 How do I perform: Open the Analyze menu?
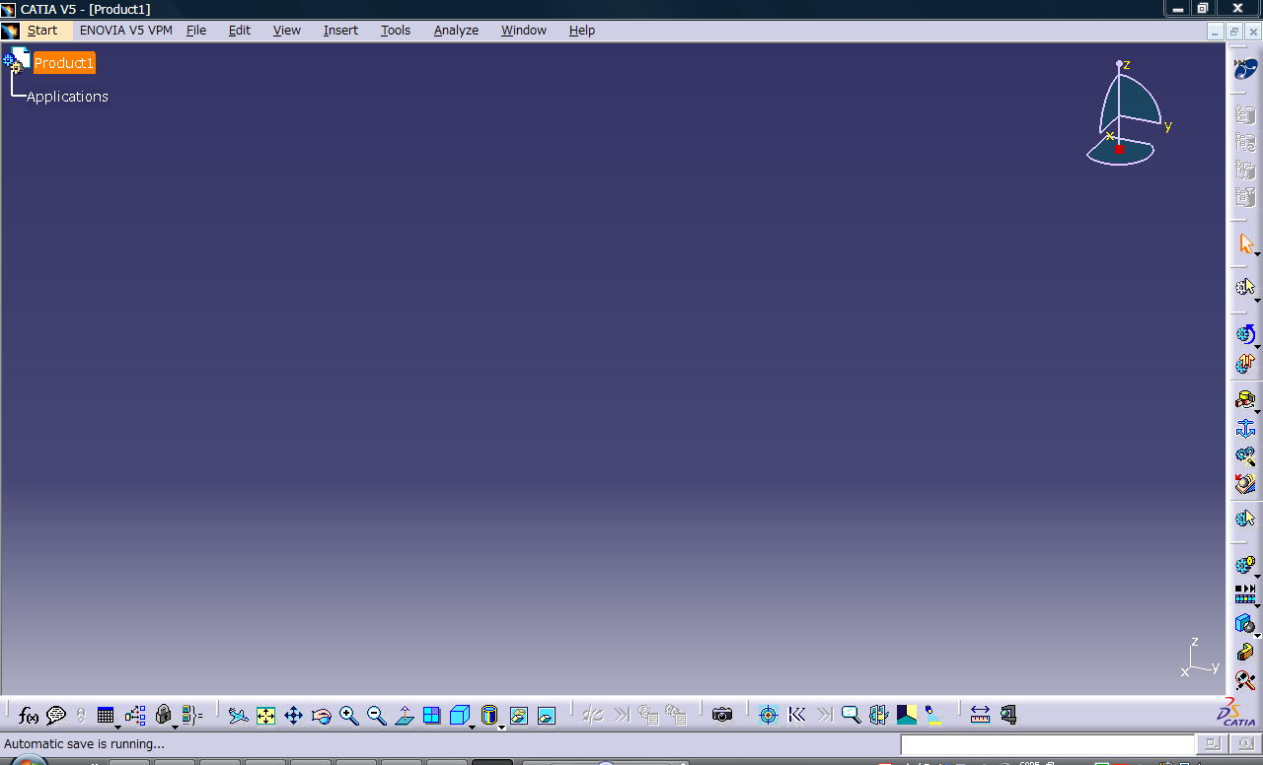[x=456, y=31]
